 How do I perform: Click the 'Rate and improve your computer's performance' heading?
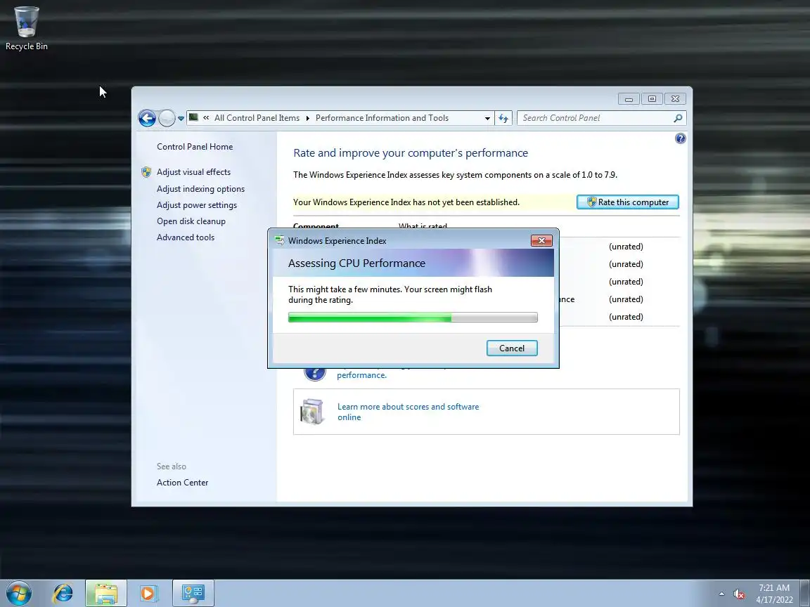(411, 152)
